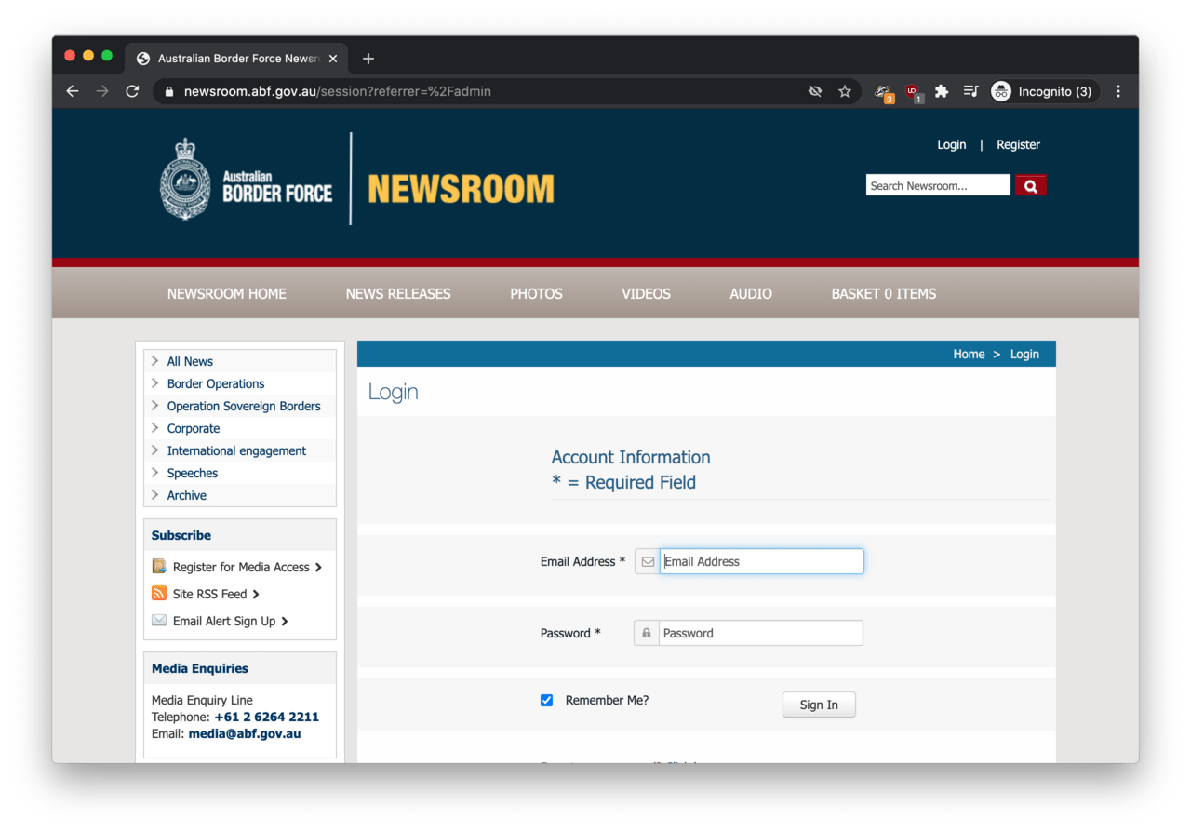Click the Register link in header
Image resolution: width=1191 pixels, height=832 pixels.
point(1018,144)
